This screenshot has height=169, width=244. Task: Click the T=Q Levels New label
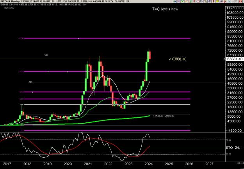click(x=165, y=9)
